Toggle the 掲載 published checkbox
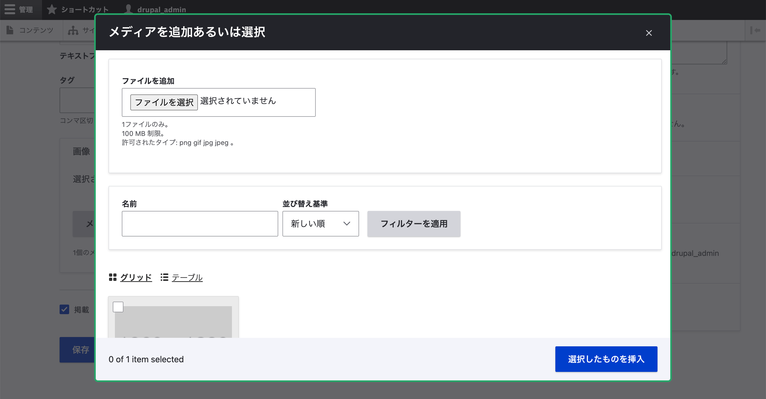 coord(64,309)
